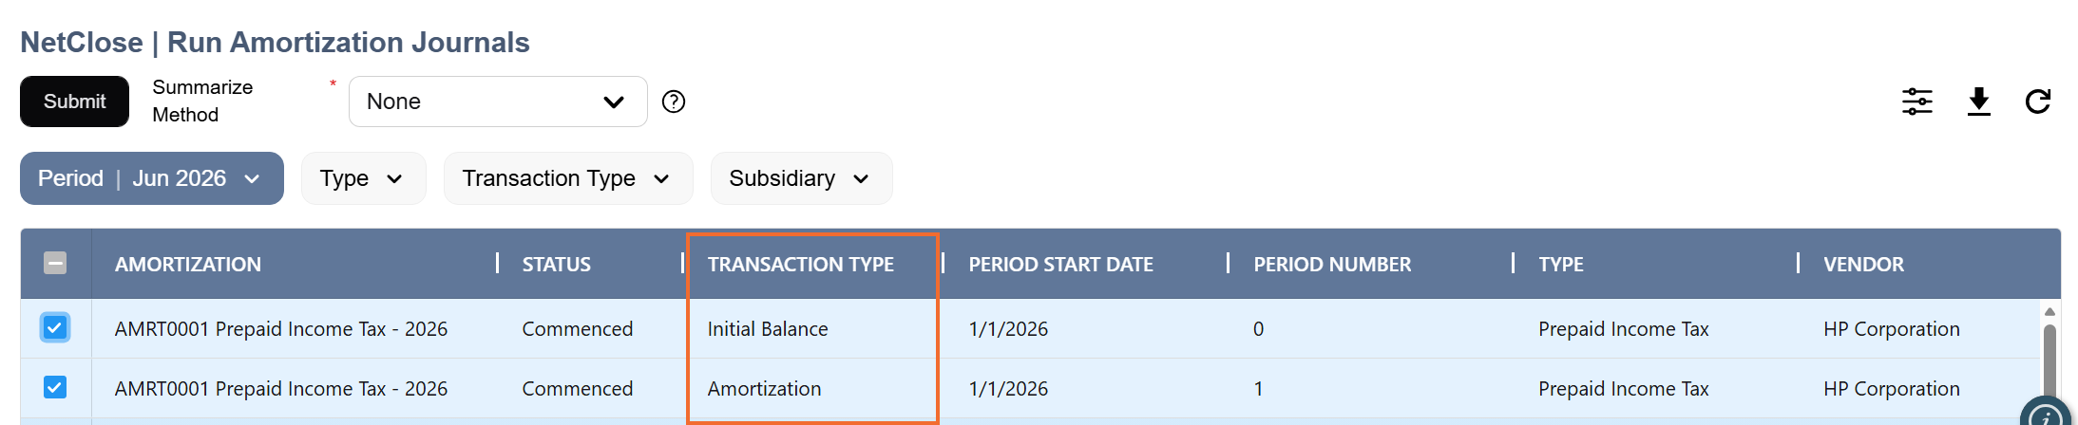
Task: Uncheck the Amortization row checkbox
Action: (x=55, y=387)
